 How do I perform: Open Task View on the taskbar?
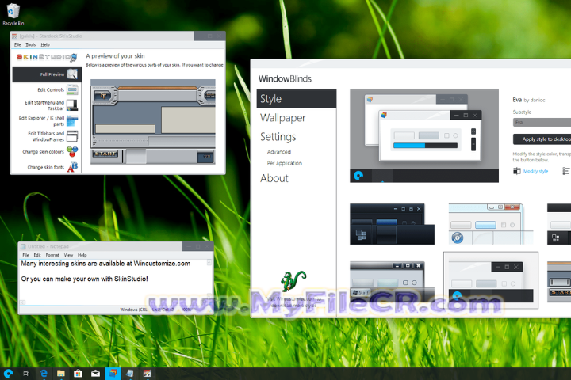(x=26, y=374)
